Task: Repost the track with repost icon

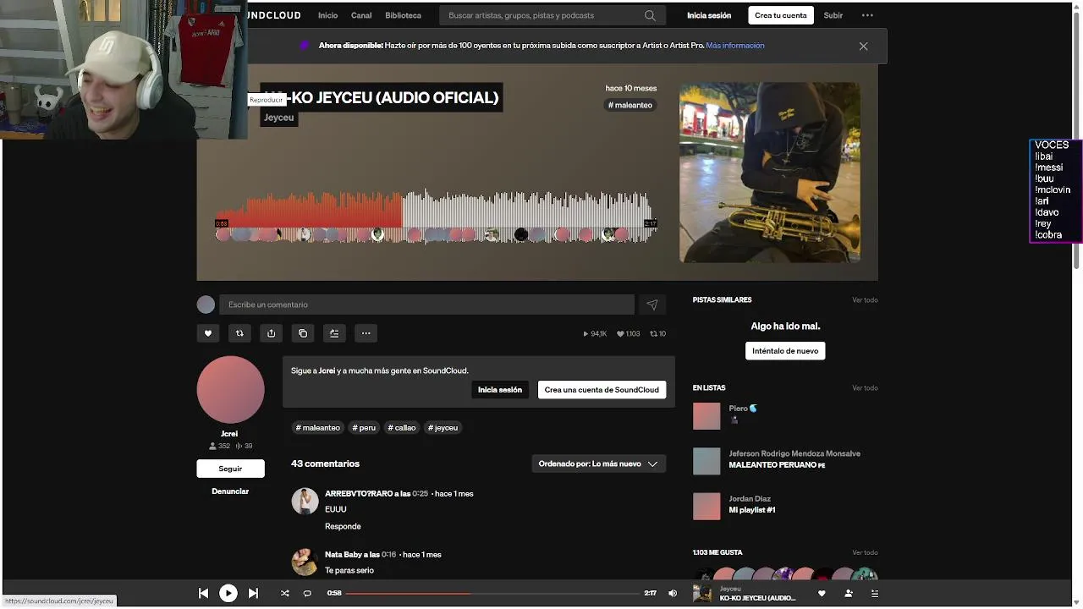Action: pyautogui.click(x=239, y=333)
